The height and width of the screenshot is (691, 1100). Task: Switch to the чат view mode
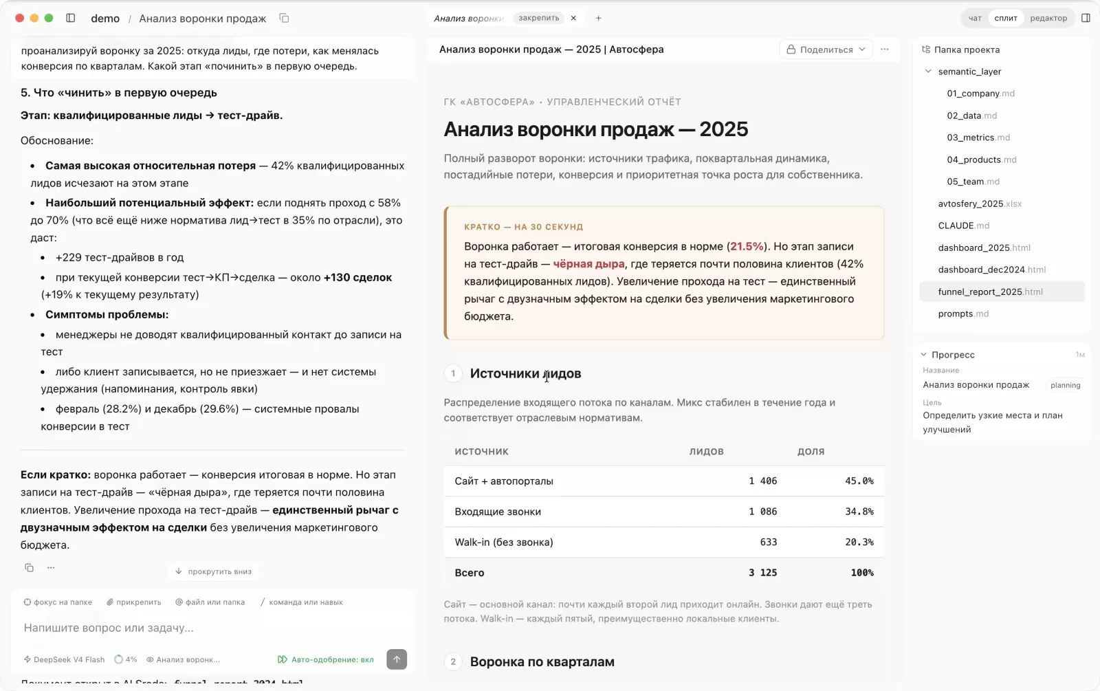click(975, 18)
